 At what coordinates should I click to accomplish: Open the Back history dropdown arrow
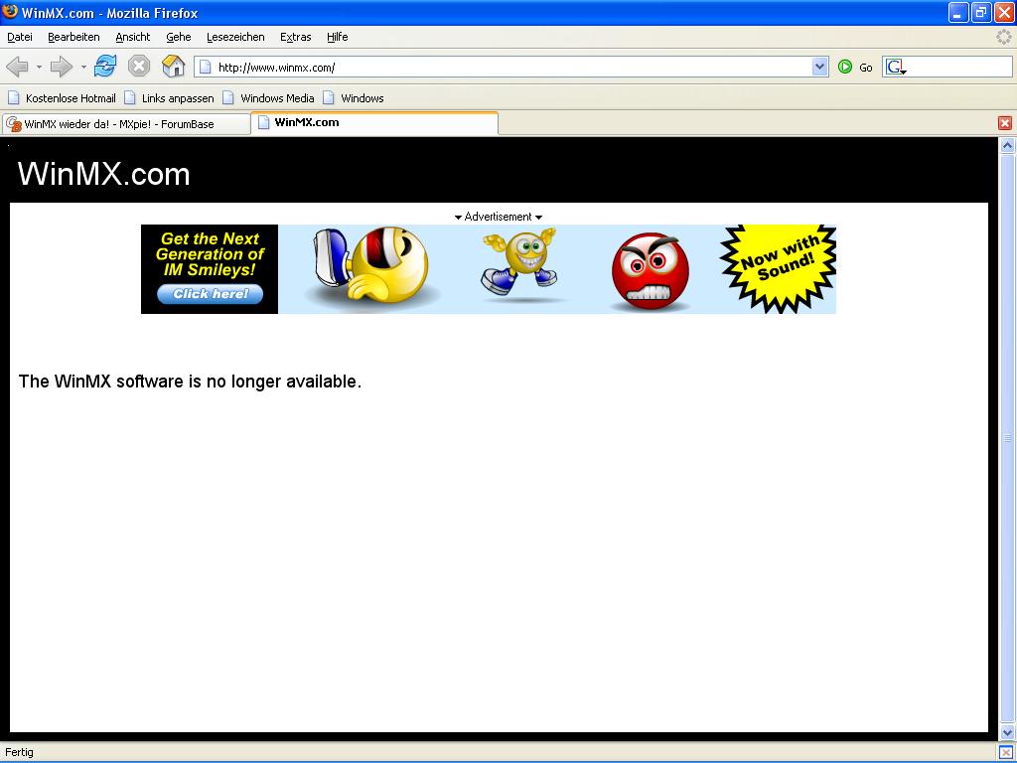point(39,67)
